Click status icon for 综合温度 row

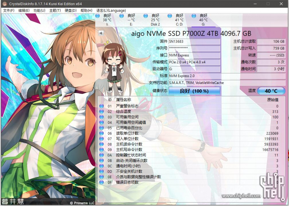[x=101, y=111]
